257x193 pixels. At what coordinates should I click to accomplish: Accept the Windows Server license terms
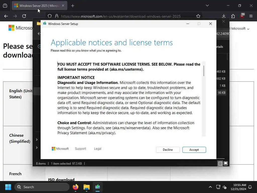click(194, 150)
